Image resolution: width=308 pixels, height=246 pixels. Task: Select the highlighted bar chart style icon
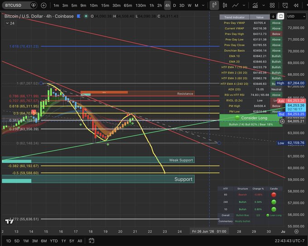click(214, 5)
